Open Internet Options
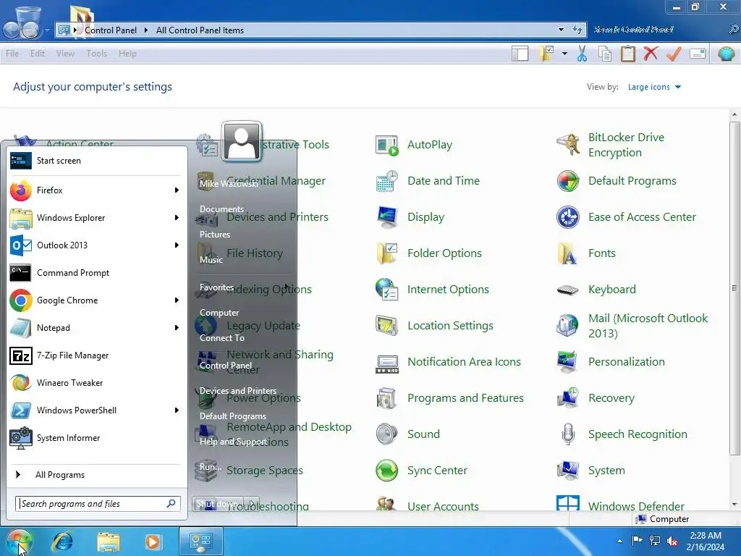This screenshot has height=556, width=741. click(433, 290)
